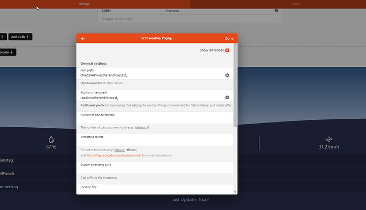Click the dialog vertical scrollbar thumb

pyautogui.click(x=235, y=85)
